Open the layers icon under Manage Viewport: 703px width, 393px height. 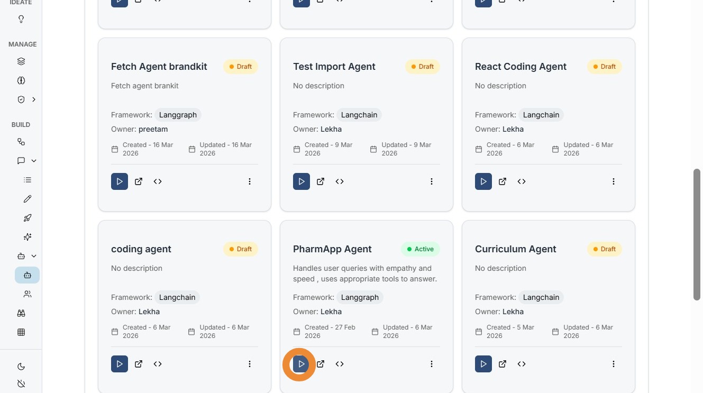(x=21, y=61)
